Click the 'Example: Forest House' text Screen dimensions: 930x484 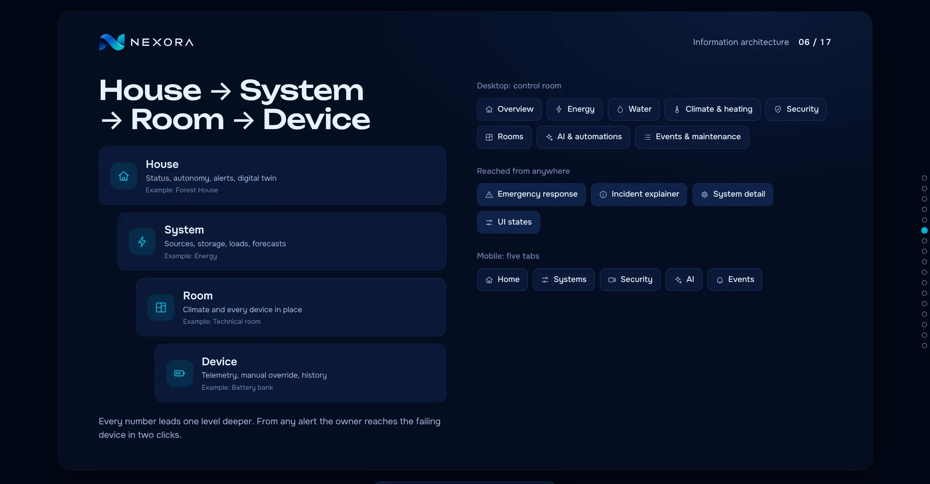[x=182, y=190]
